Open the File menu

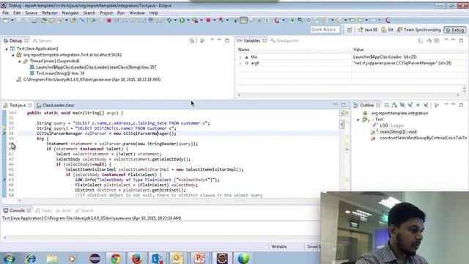click(5, 13)
